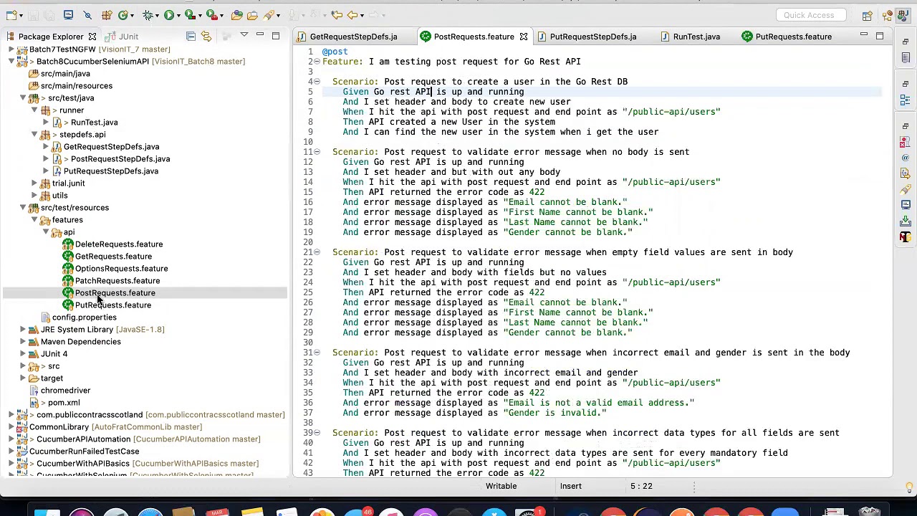Switch to the Java perspective button
Image resolution: width=917 pixels, height=516 pixels.
point(903,16)
